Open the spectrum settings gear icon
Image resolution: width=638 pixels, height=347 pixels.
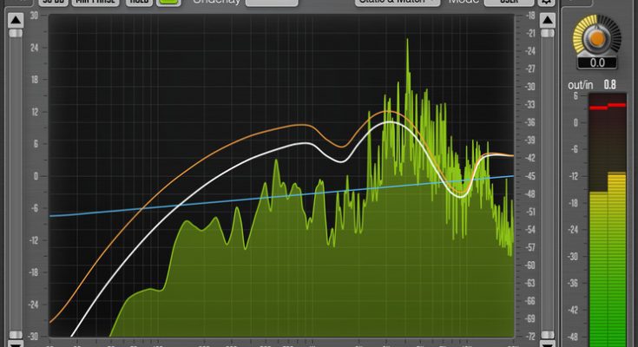[x=545, y=3]
